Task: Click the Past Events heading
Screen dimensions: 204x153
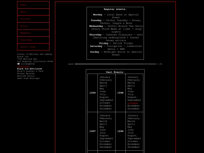Action: tap(115, 72)
